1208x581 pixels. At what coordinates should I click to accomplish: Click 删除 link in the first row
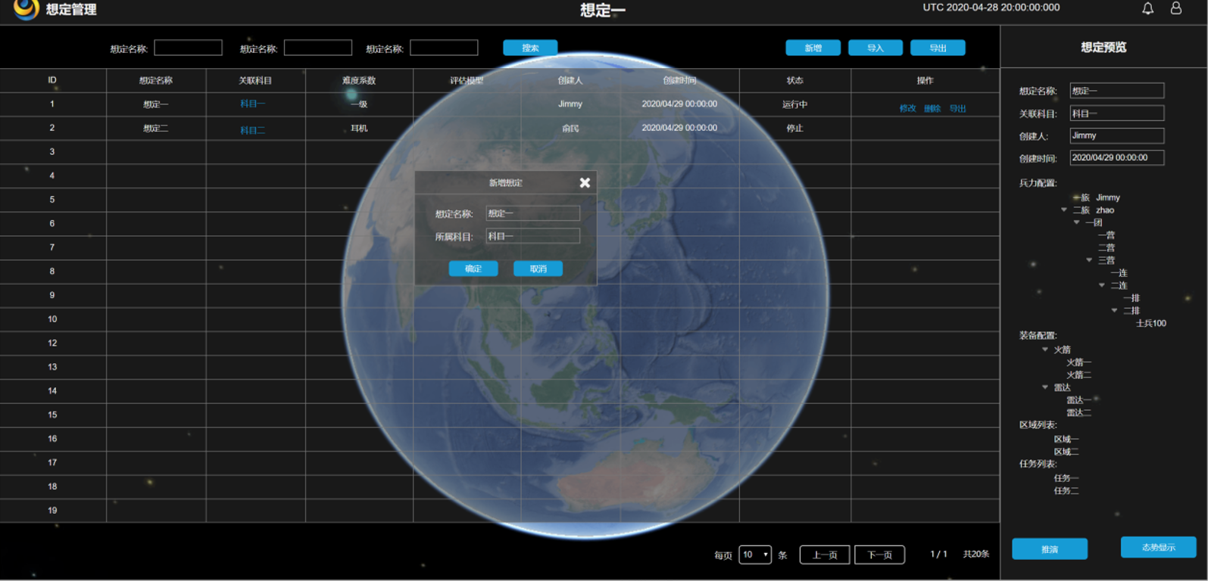(932, 108)
